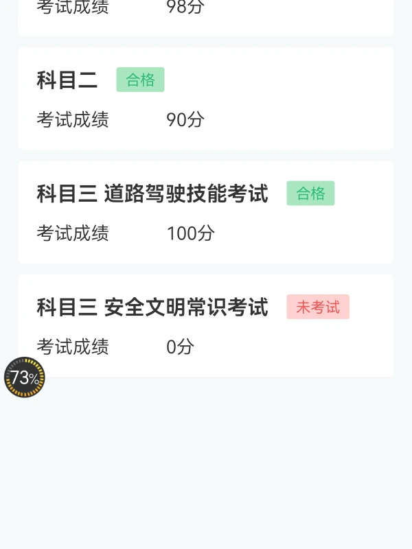Open the 科目二 heading
412x549 pixels.
(67, 80)
